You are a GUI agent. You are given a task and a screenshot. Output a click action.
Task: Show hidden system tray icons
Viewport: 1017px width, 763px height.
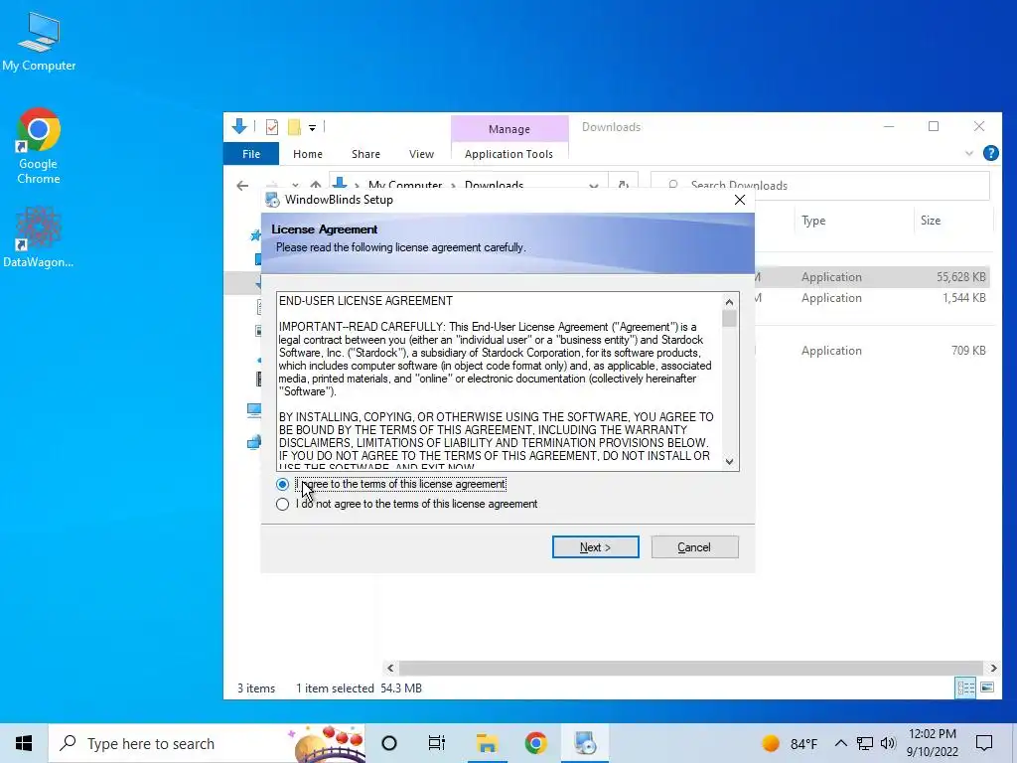point(840,743)
